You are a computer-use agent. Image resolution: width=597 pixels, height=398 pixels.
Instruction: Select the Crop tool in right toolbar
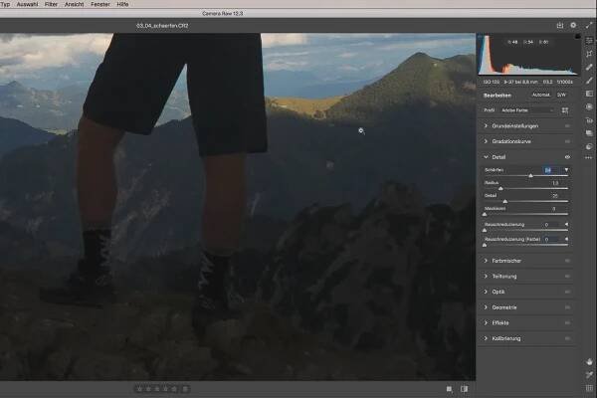pyautogui.click(x=590, y=54)
